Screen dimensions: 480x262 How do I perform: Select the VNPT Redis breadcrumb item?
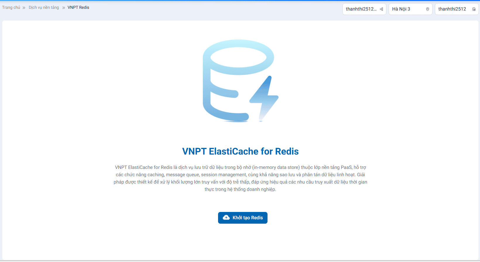pyautogui.click(x=78, y=7)
